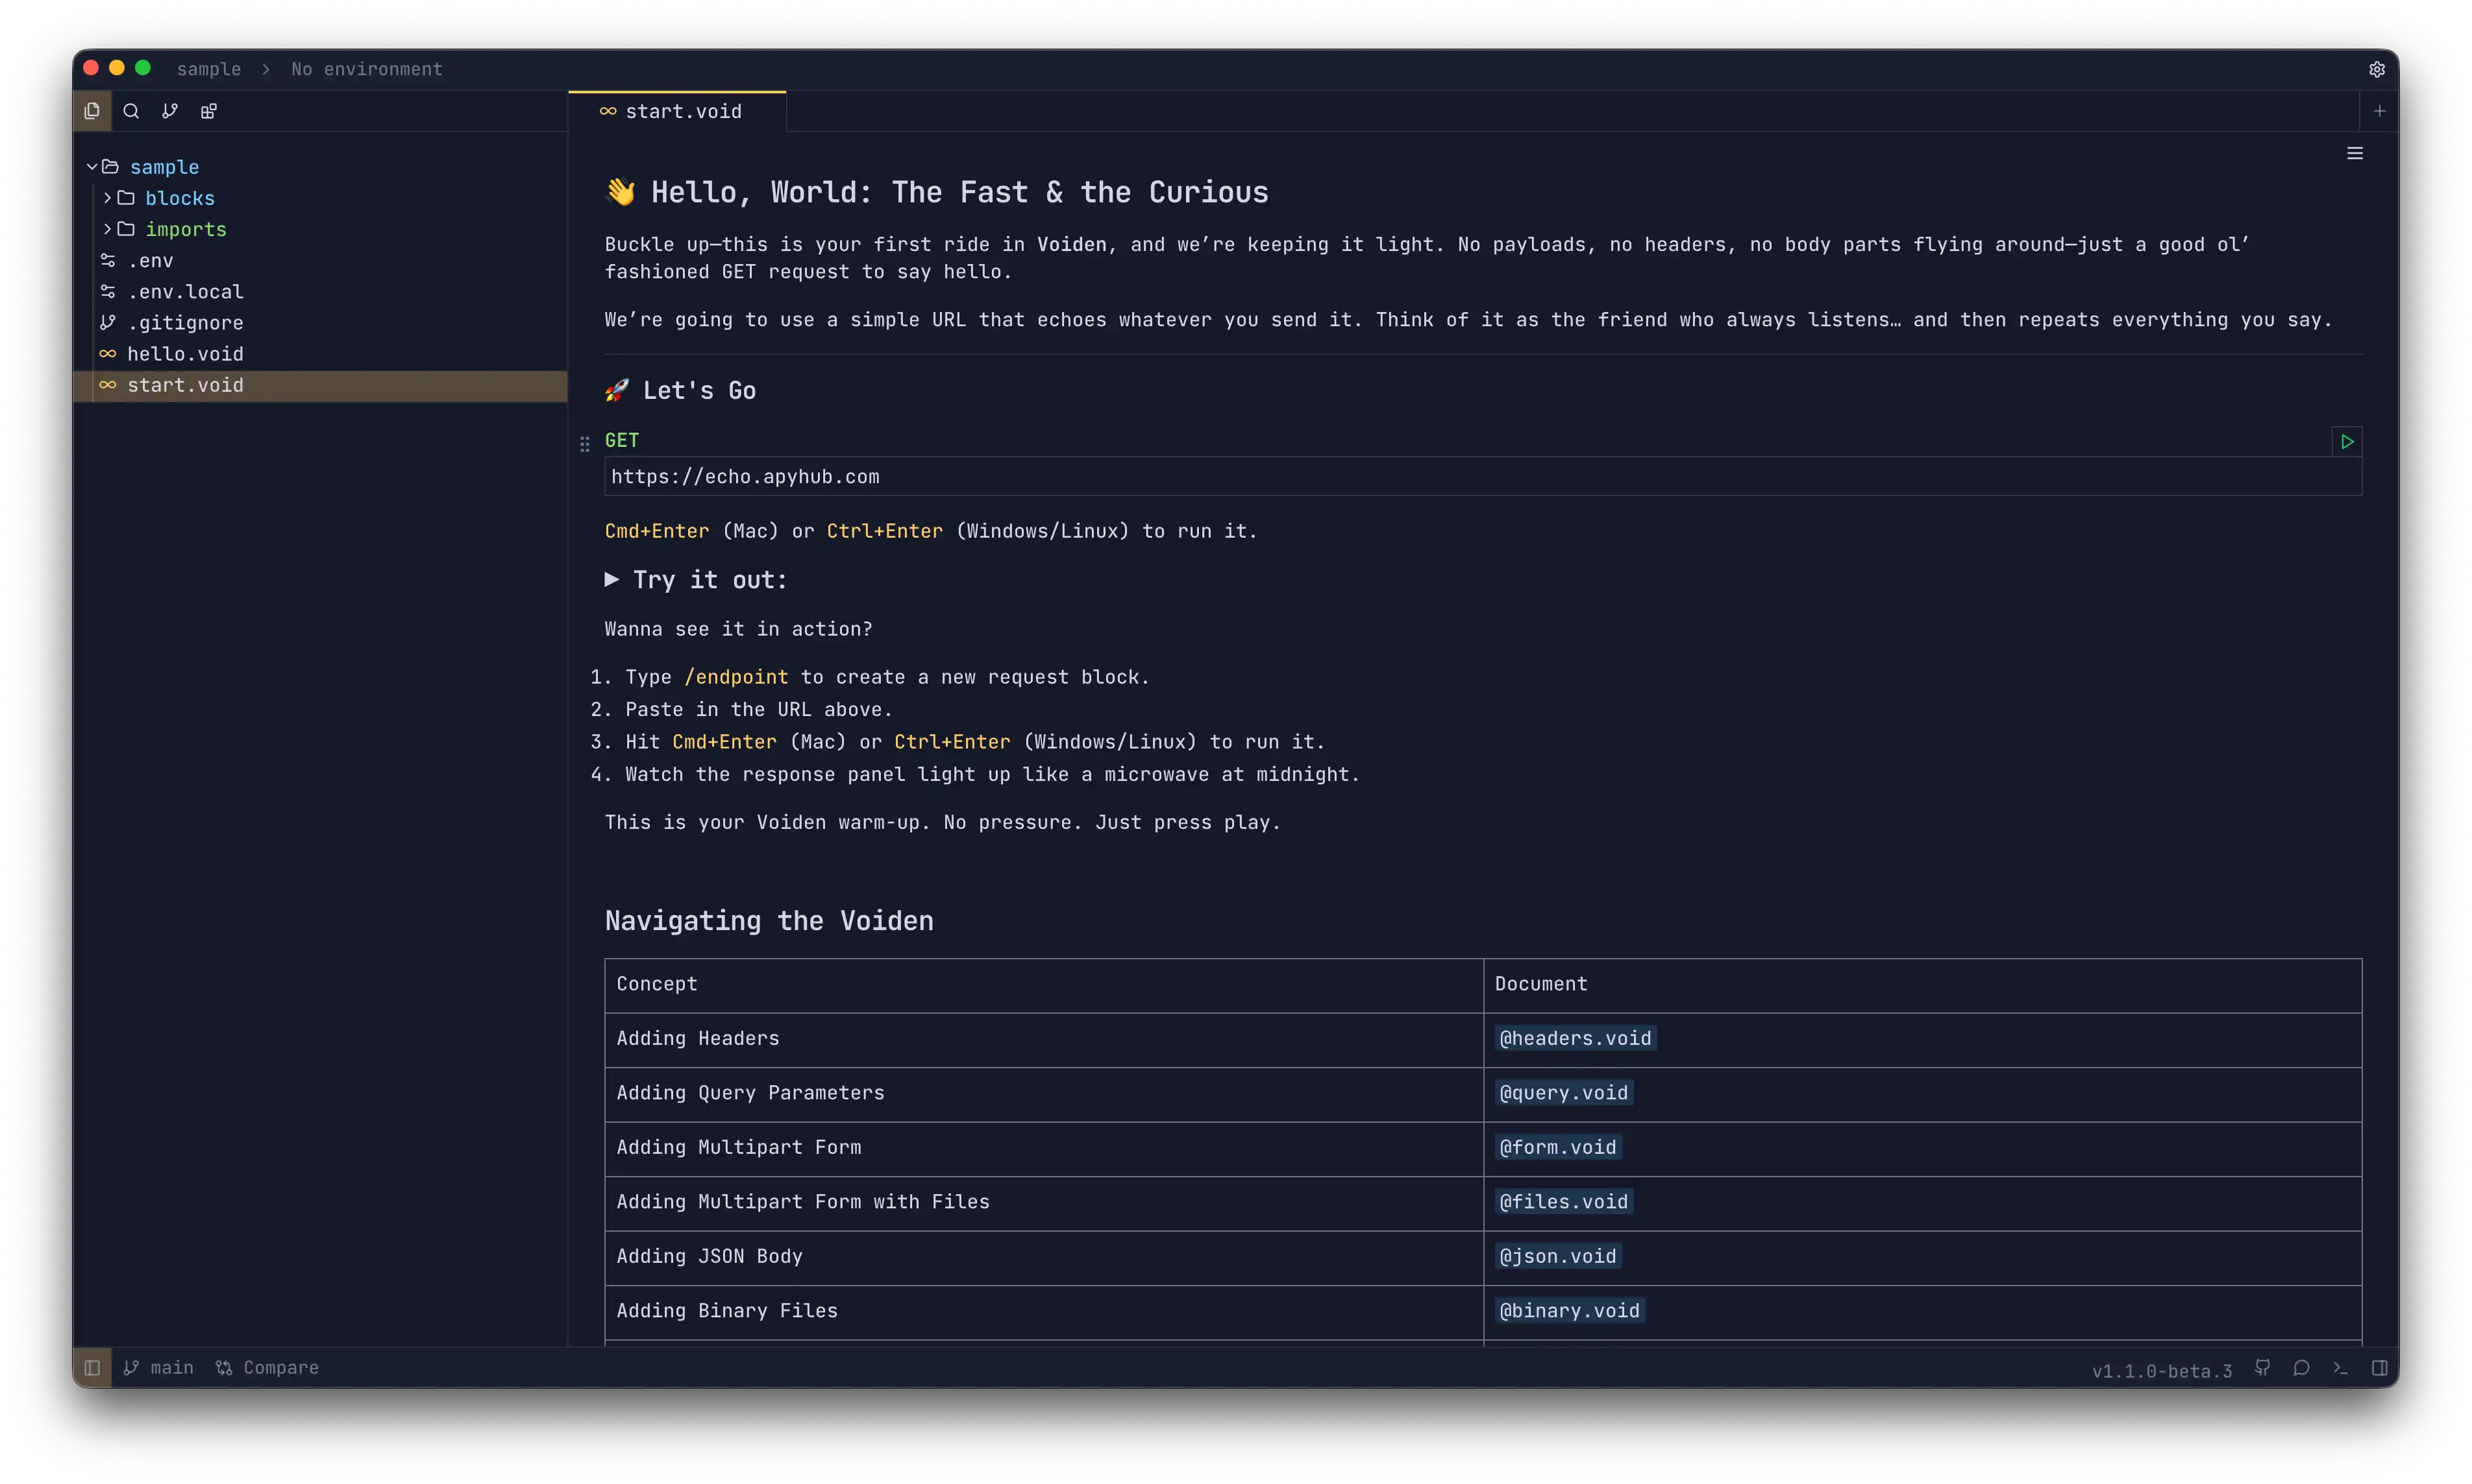The image size is (2472, 1484).
Task: Open the GitHub link in status bar
Action: point(2262,1367)
